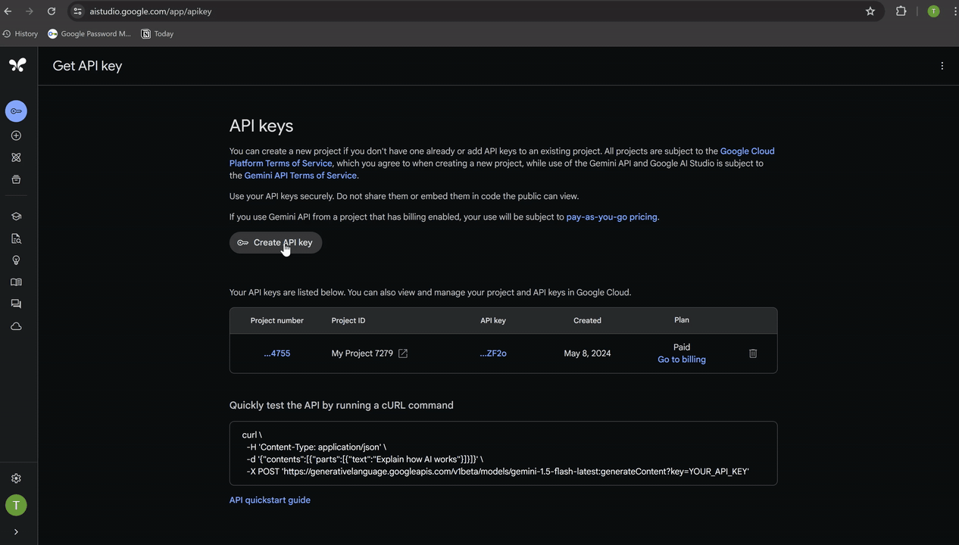Viewport: 959px width, 545px height.
Task: Select the API key icon in the sidebar
Action: coord(16,111)
